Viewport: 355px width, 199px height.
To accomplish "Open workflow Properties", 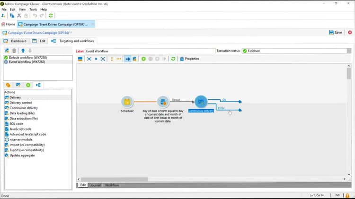I will (189, 59).
